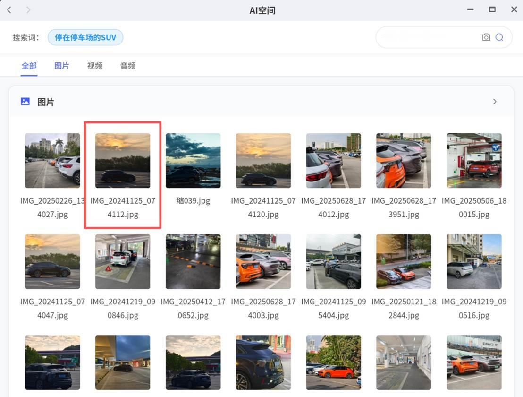Screen dimensions: 523x397
Task: Open thumbnail 缩039.jpg
Action: (x=193, y=161)
